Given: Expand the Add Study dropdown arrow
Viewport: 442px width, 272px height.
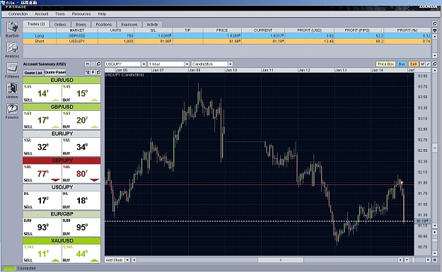Looking at the screenshot, I should coord(127,260).
